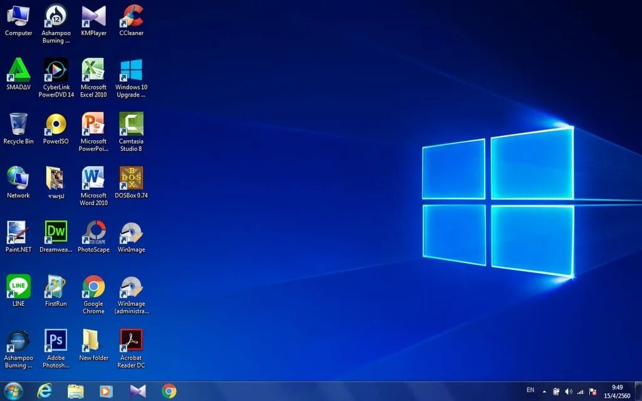Screen dimensions: 642x401
Task: Open the Action Center flag icon
Action: (x=592, y=392)
